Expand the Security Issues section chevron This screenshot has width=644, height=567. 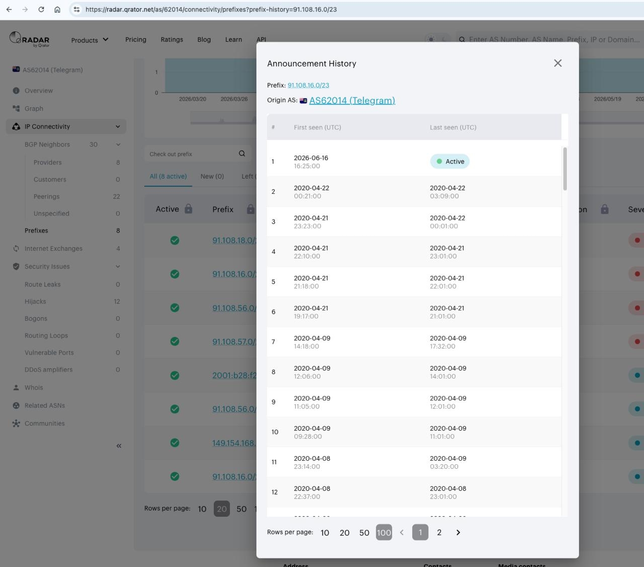tap(118, 266)
